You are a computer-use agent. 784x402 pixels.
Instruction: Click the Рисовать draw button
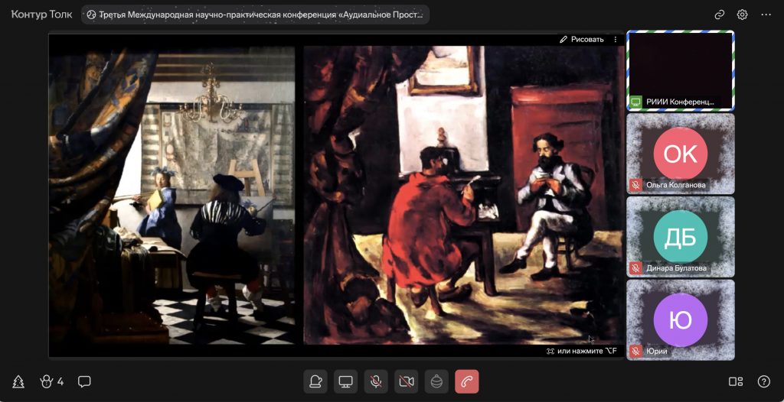click(x=582, y=39)
